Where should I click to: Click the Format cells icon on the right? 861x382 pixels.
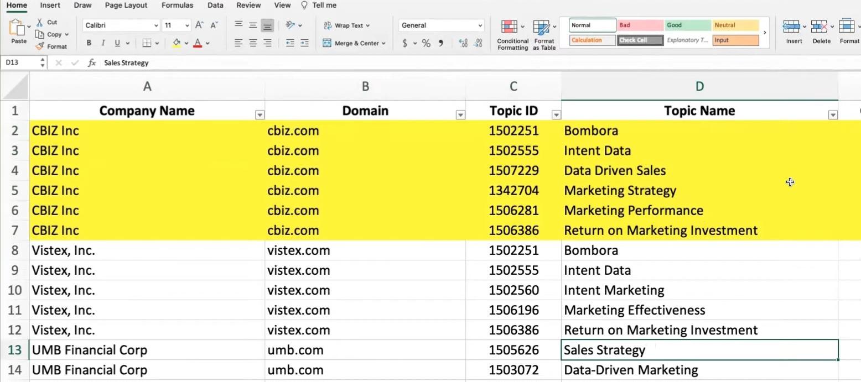point(847,27)
